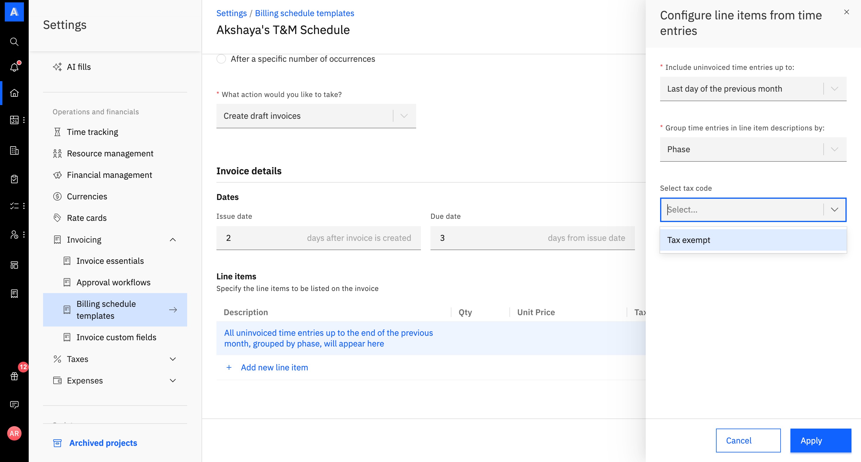
Task: Select After a specific number of occurrences
Action: pos(221,59)
